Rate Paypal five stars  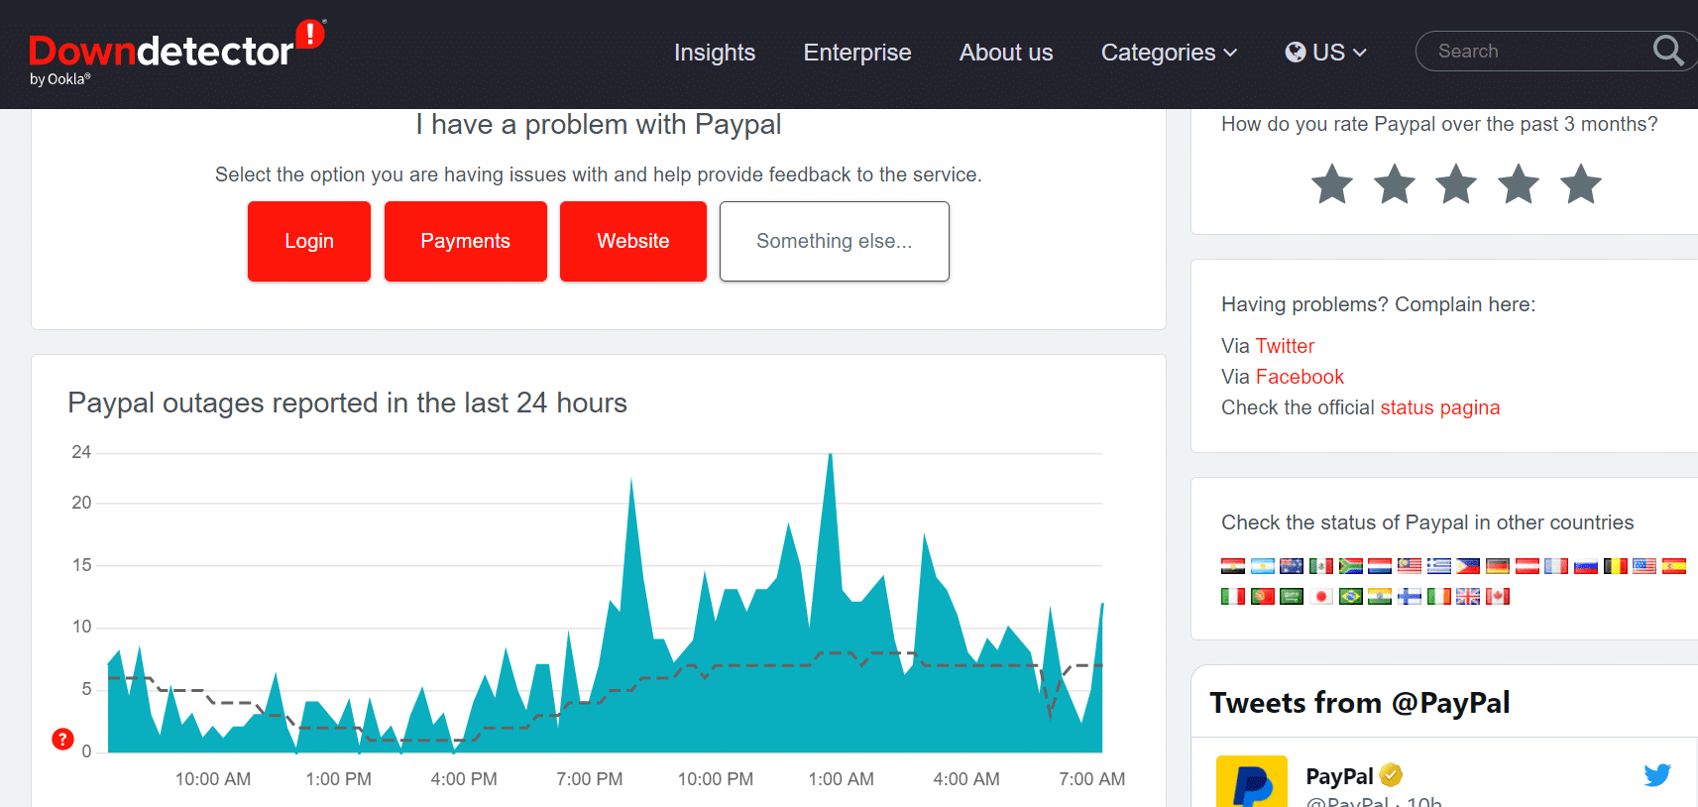click(x=1581, y=184)
